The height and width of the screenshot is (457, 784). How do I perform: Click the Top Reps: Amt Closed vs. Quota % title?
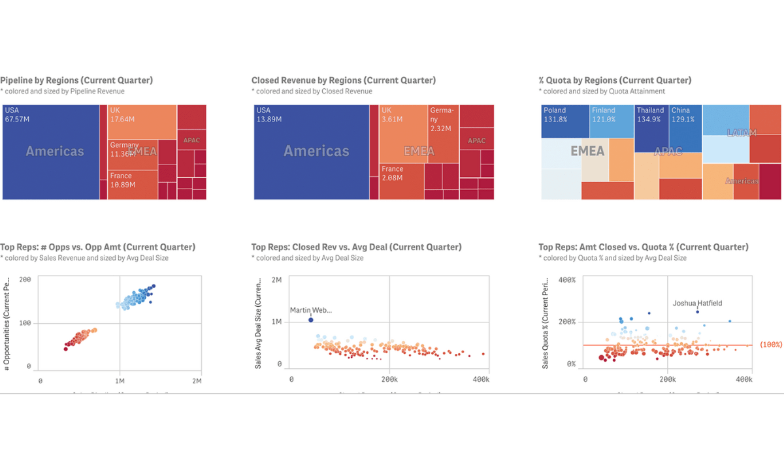[x=644, y=247]
